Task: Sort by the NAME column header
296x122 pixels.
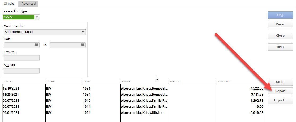Action: click(x=126, y=81)
